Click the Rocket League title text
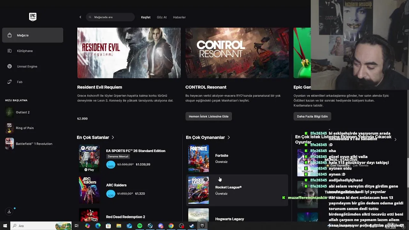This screenshot has height=230, width=409. [x=228, y=187]
